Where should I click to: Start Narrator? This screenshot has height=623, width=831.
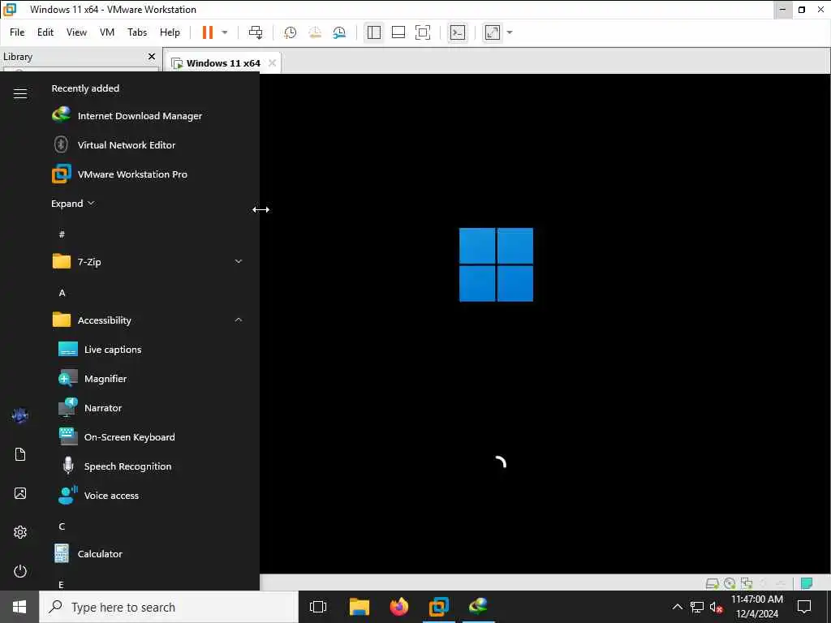[148, 407]
